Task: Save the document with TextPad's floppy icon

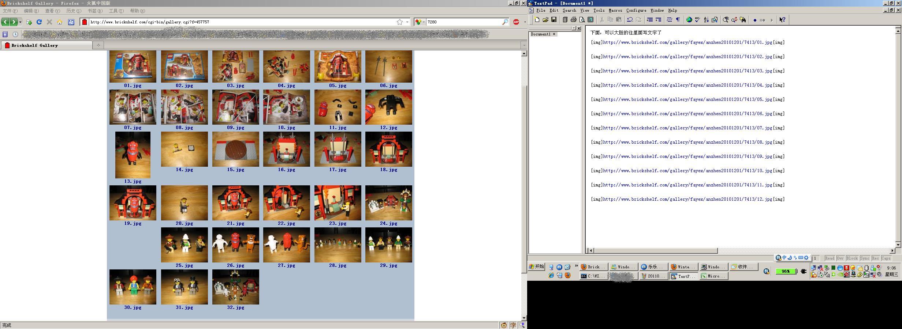Action: (554, 20)
